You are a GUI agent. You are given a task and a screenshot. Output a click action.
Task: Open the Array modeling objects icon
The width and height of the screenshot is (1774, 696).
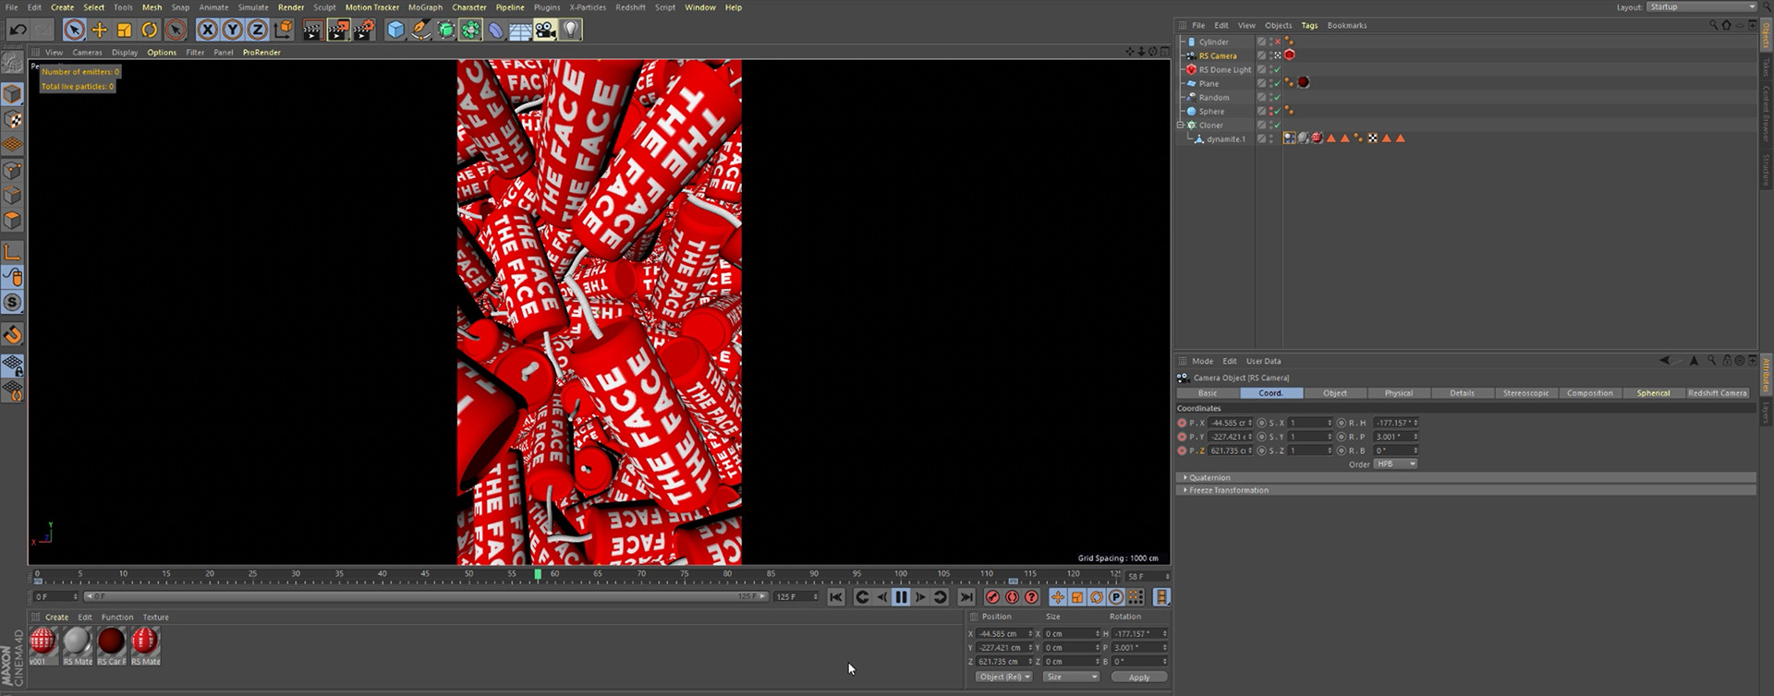[x=471, y=30]
